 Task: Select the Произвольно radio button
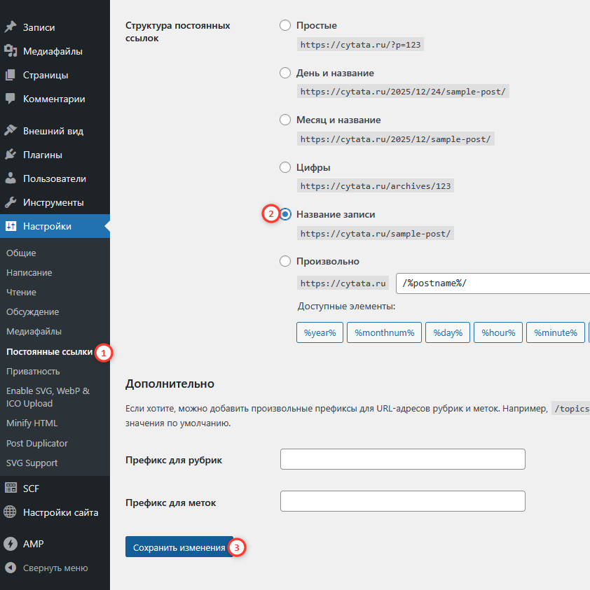click(285, 261)
